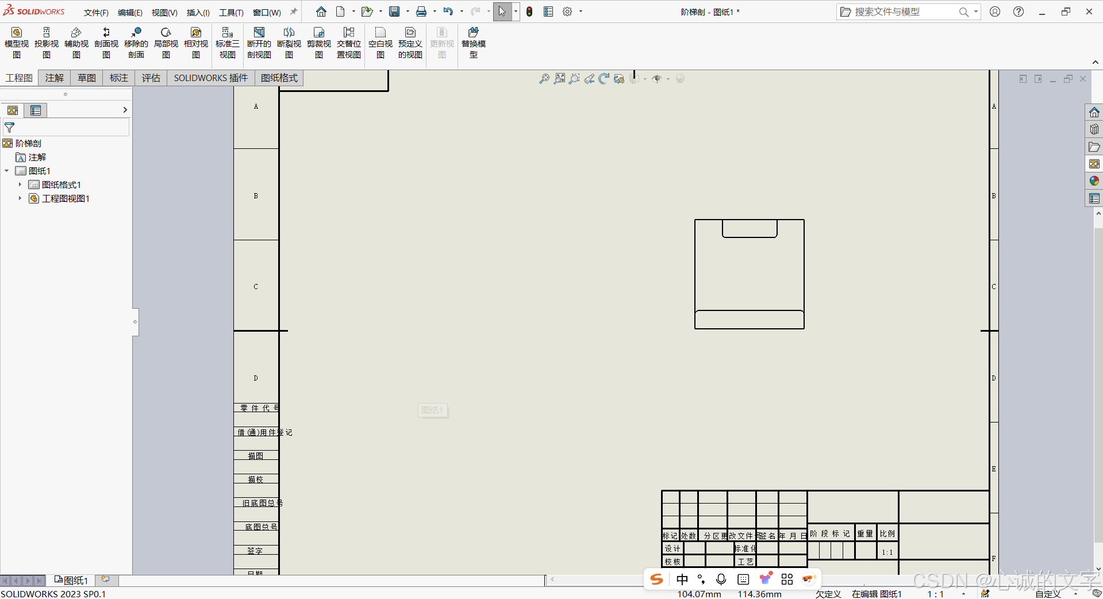Image resolution: width=1103 pixels, height=599 pixels.
Task: Open the 文件(F) menu
Action: pyautogui.click(x=96, y=13)
